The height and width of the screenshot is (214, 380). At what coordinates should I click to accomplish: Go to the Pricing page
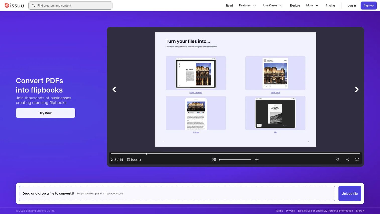[330, 6]
